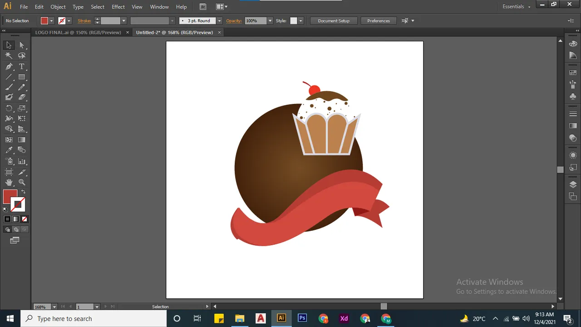Enable Draw Normal mode
The width and height of the screenshot is (581, 327).
7,229
